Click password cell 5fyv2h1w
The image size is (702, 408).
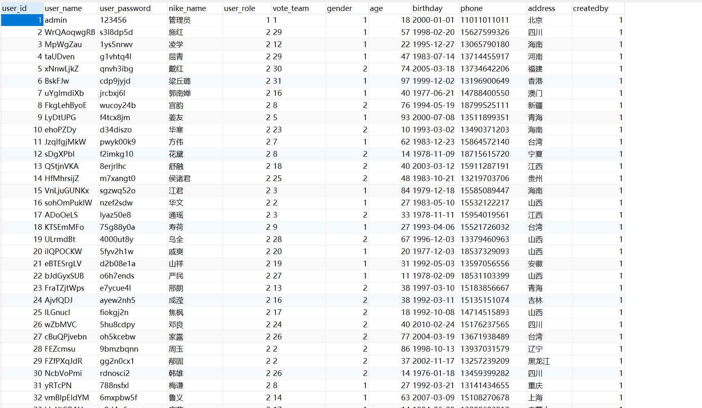133,251
